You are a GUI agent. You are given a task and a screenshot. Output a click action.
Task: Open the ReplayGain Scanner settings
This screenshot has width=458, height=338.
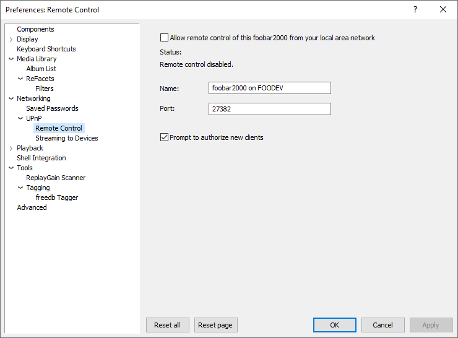(56, 178)
